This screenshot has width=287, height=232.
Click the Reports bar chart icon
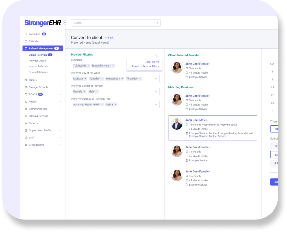pos(26,123)
